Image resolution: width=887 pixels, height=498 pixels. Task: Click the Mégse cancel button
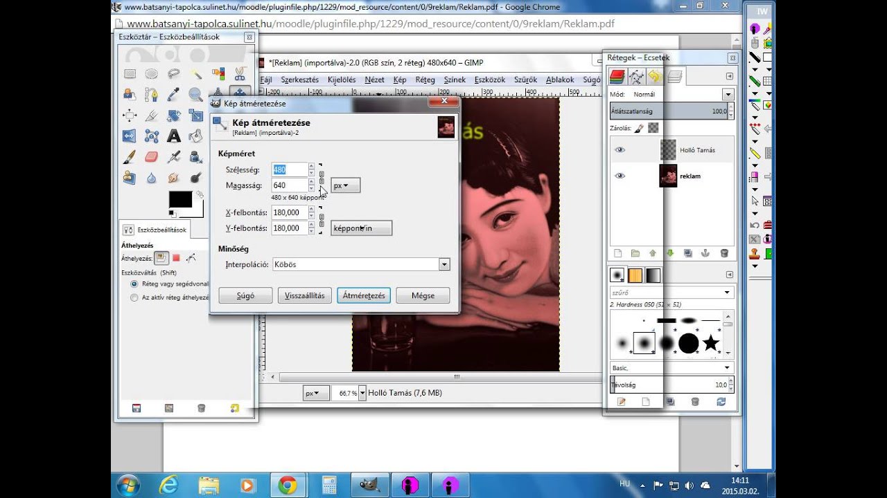(x=423, y=295)
